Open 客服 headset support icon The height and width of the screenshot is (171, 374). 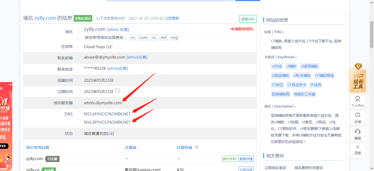358,134
